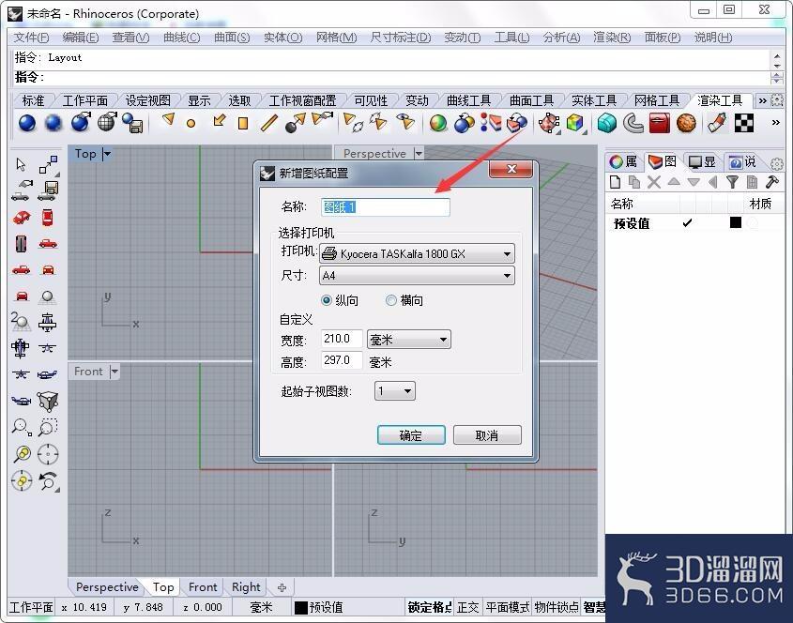Click the black-white checkerboard icon
Screen dimensions: 793x623
(743, 123)
